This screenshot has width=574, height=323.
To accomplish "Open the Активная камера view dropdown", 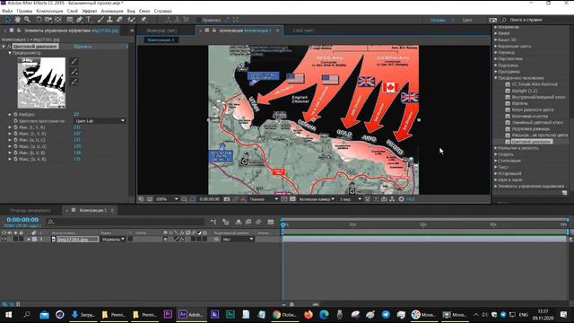I will click(x=317, y=199).
